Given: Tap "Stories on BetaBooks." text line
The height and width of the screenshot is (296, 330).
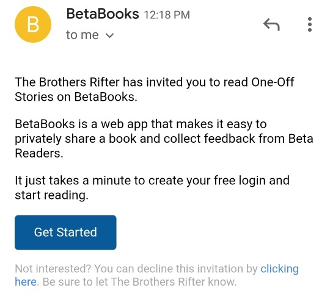Looking at the screenshot, I should tap(76, 97).
